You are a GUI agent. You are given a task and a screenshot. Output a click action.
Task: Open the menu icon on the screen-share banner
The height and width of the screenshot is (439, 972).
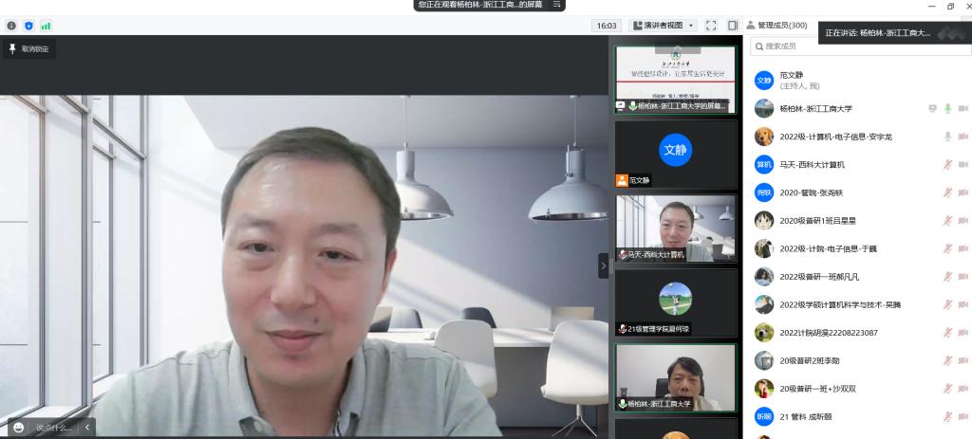pyautogui.click(x=557, y=5)
